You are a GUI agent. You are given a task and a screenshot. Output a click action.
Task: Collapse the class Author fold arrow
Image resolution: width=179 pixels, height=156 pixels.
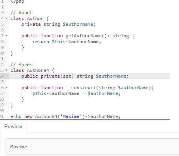[7, 18]
